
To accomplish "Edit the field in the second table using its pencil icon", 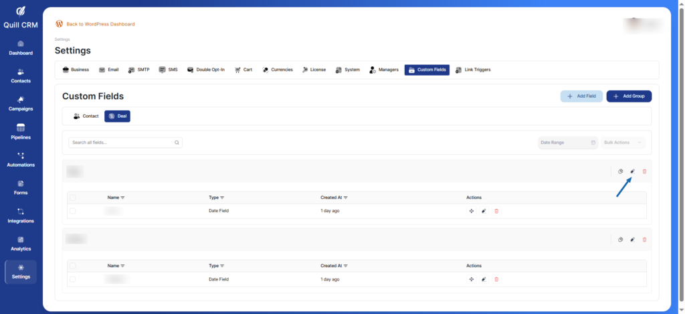I will pos(484,279).
